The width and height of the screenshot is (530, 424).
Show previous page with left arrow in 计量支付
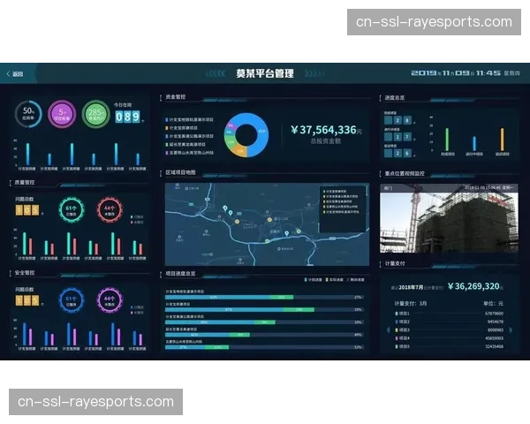tap(388, 329)
